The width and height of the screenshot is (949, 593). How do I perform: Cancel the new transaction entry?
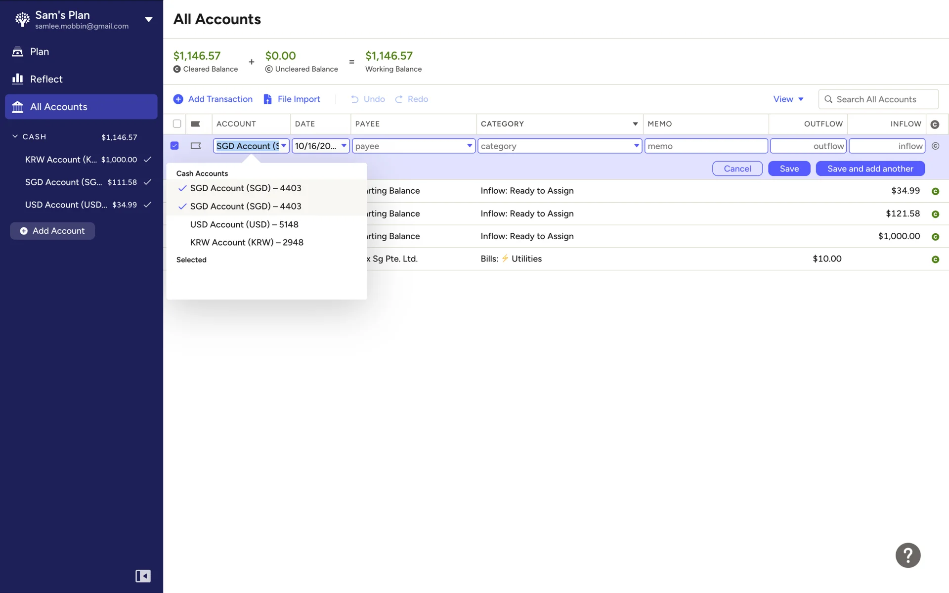[x=737, y=169]
